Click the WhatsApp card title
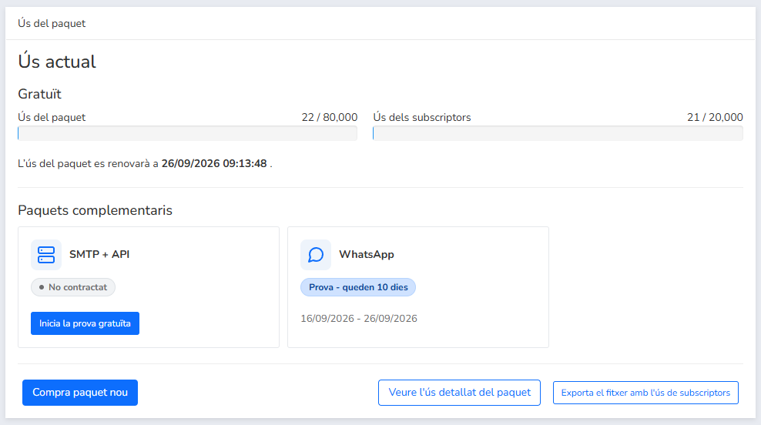761x425 pixels. coord(367,254)
